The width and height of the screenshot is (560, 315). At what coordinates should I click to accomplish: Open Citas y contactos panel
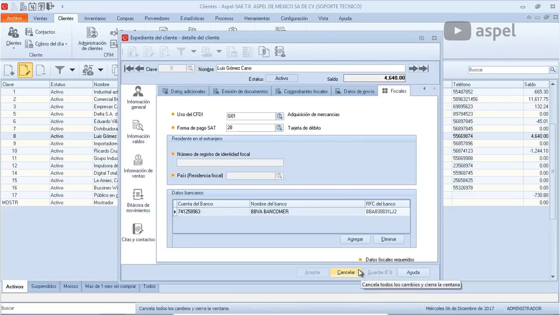pyautogui.click(x=138, y=233)
